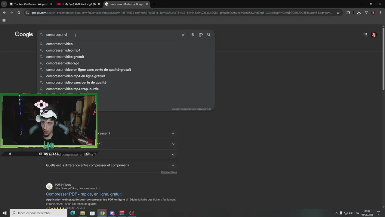Open the Windows Start menu

coord(5,213)
